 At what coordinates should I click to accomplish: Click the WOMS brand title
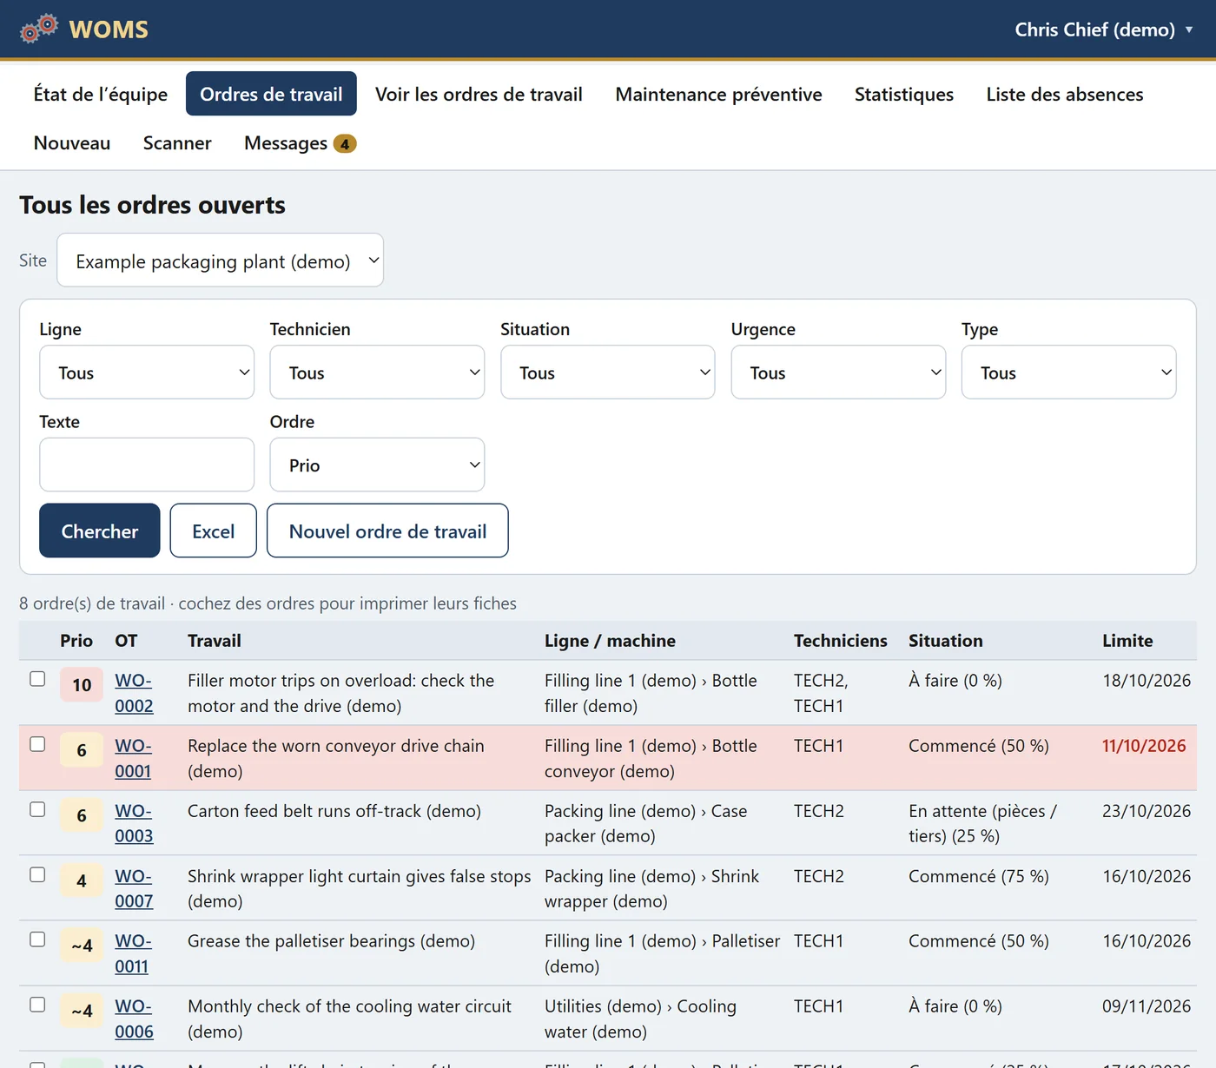[109, 30]
